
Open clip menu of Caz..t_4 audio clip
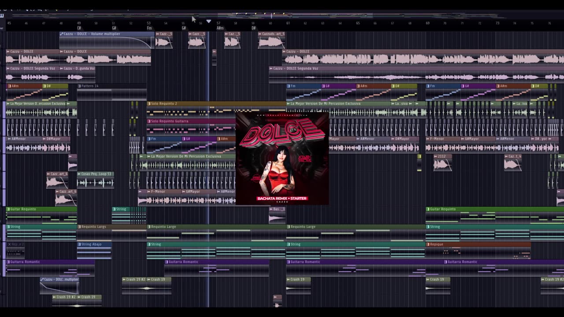click(x=506, y=156)
